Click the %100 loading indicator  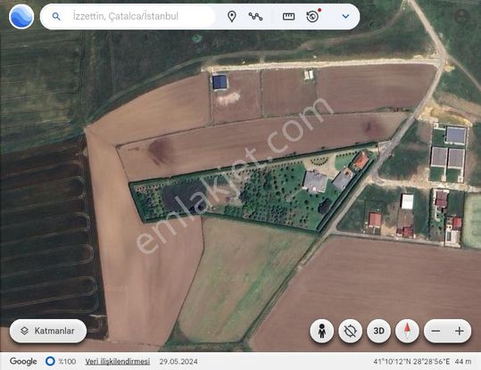tap(61, 361)
